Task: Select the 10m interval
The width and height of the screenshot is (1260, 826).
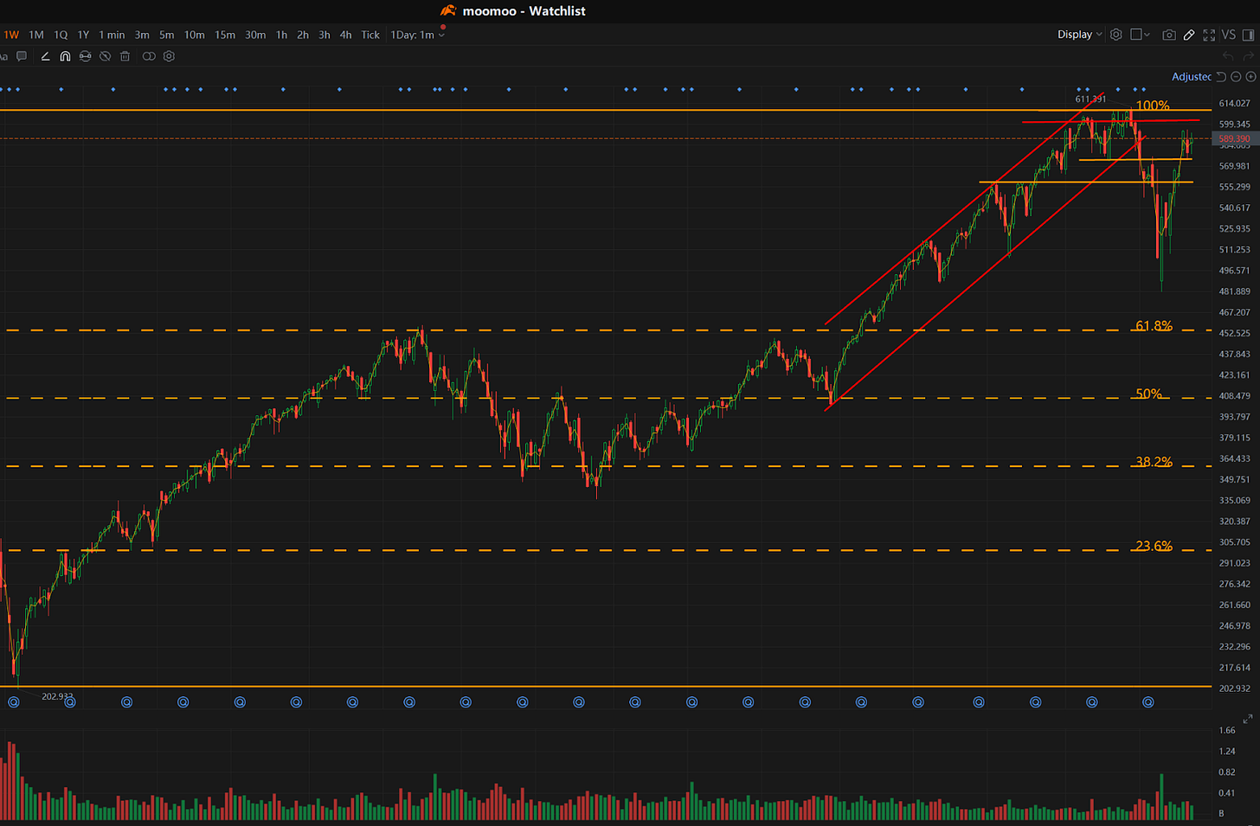Action: tap(195, 35)
